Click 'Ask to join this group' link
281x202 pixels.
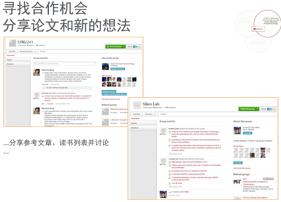(x=241, y=168)
